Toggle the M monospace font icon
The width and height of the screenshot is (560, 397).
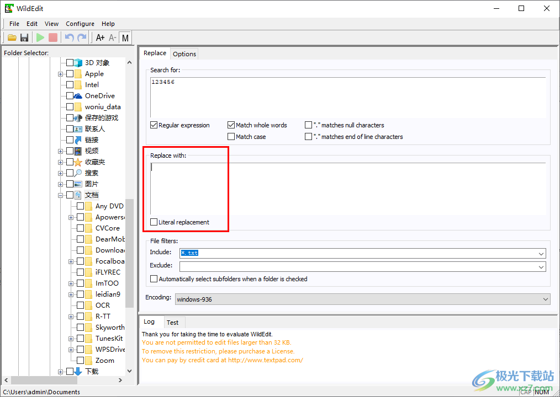tap(125, 37)
